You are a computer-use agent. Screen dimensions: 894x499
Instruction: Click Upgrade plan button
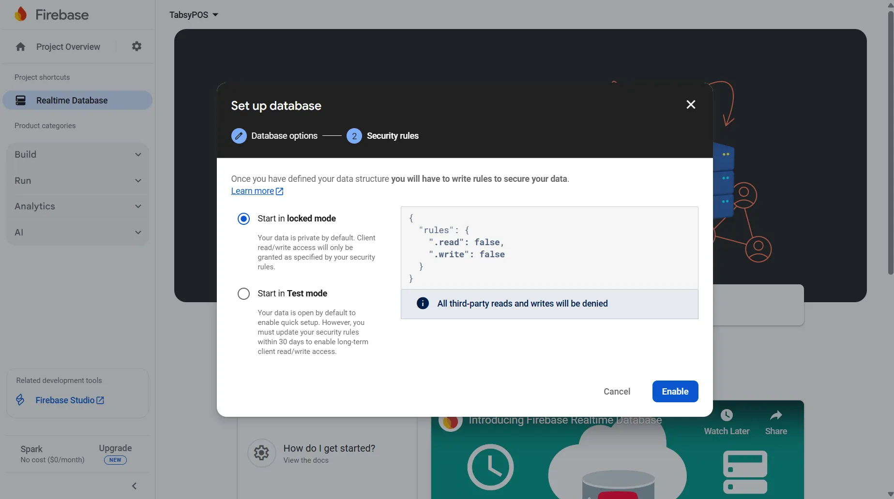click(115, 448)
